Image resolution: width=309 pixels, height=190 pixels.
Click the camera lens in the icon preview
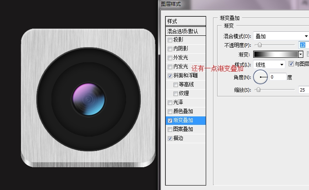[x=89, y=98]
